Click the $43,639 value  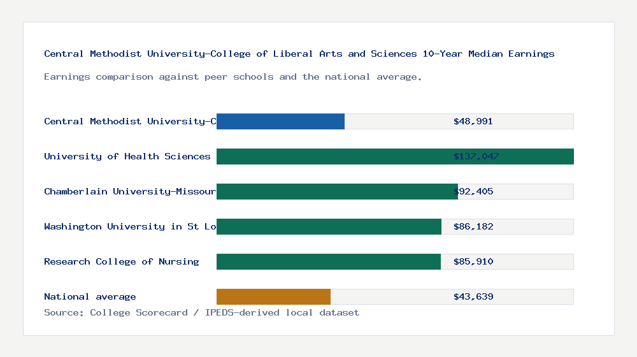click(473, 296)
